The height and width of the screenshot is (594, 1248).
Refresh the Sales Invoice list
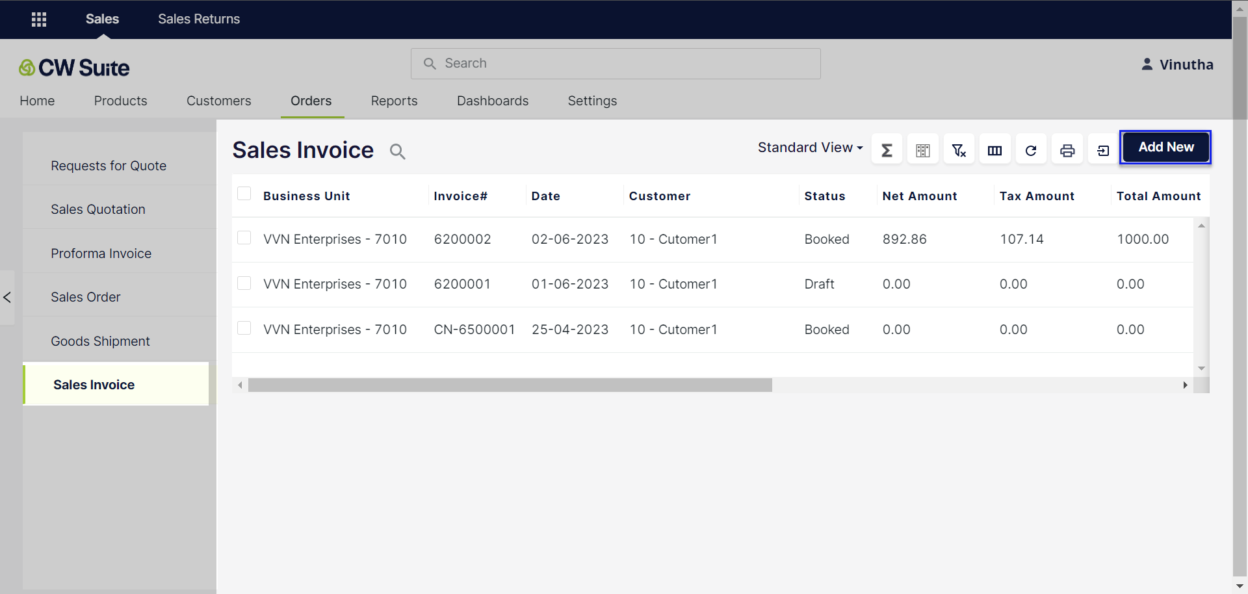coord(1031,151)
